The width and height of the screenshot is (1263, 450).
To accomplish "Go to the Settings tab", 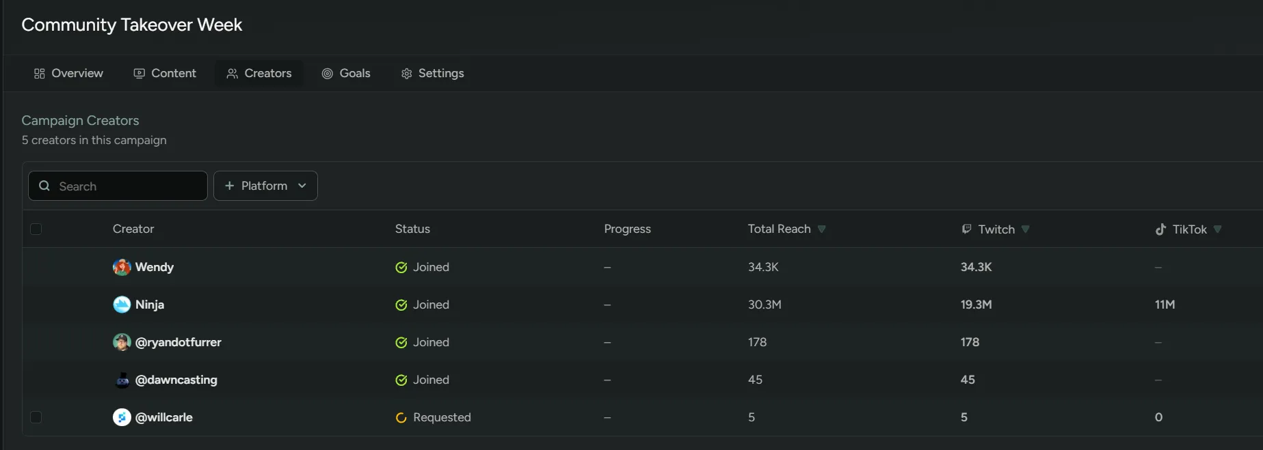I will coord(432,73).
